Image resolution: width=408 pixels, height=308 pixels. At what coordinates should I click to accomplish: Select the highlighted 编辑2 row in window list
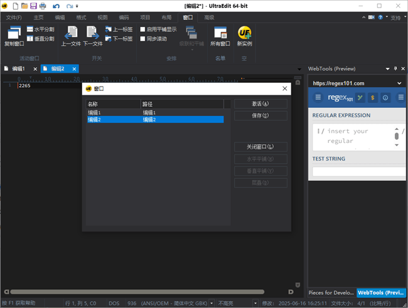[x=155, y=120]
